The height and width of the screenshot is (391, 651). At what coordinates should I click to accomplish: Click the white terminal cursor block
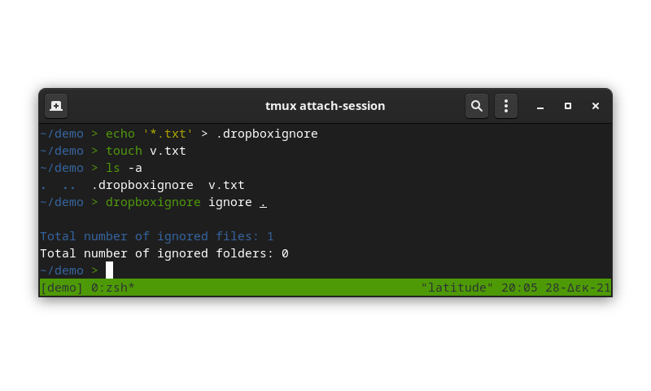(109, 270)
